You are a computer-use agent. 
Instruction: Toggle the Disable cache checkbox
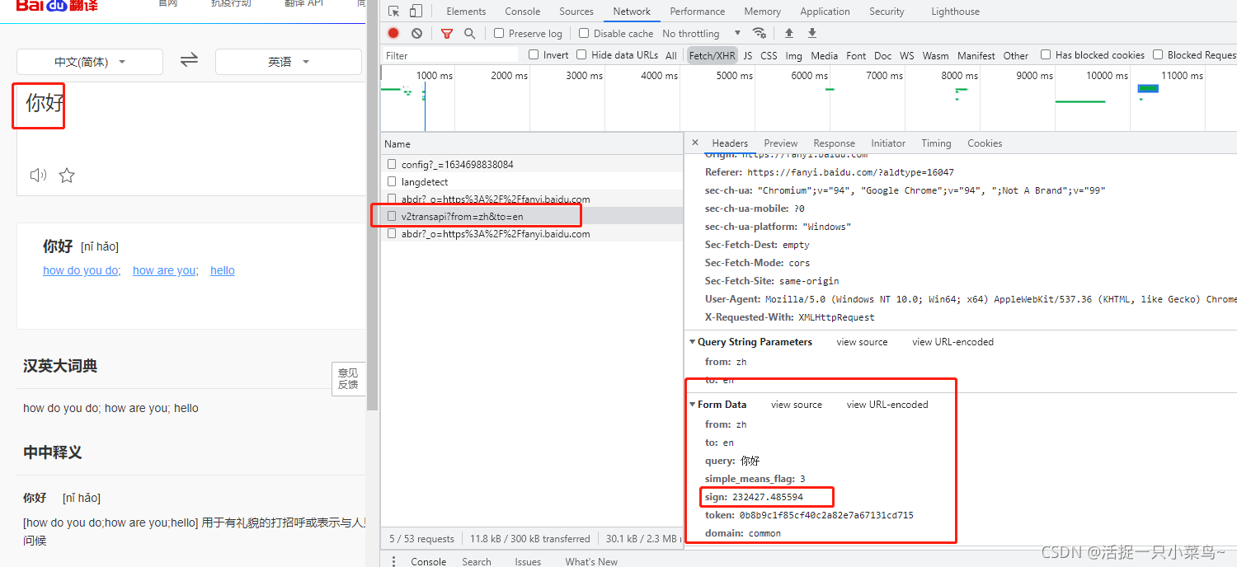584,33
